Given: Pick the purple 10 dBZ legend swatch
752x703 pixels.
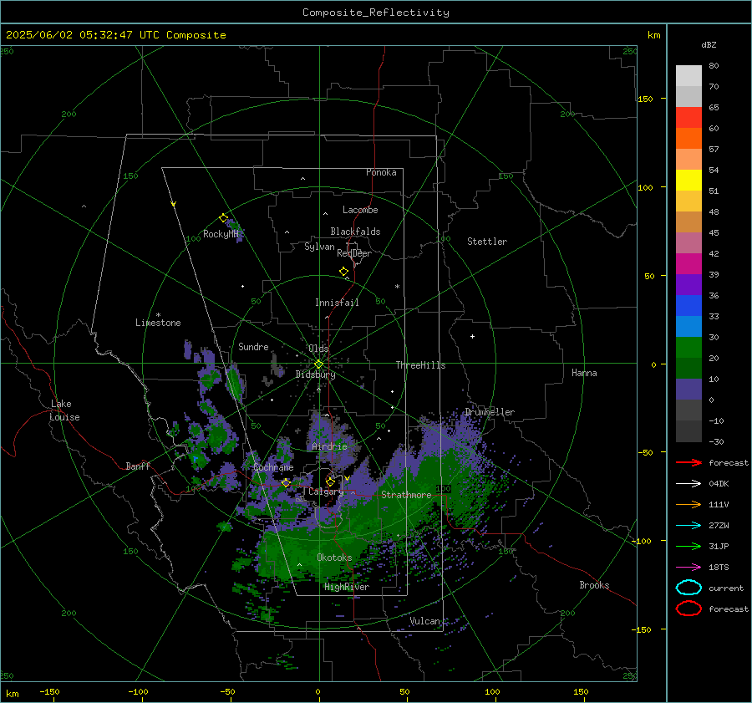Looking at the screenshot, I should coord(688,389).
